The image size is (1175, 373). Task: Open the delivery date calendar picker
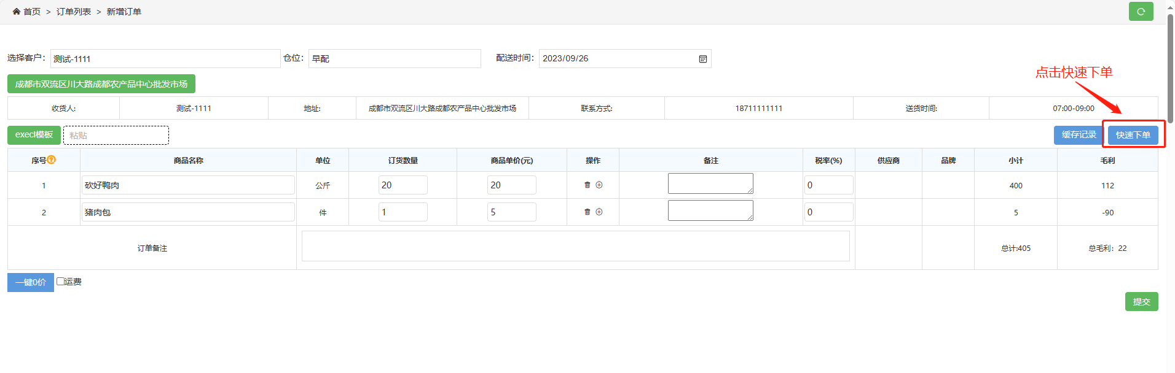(x=702, y=59)
